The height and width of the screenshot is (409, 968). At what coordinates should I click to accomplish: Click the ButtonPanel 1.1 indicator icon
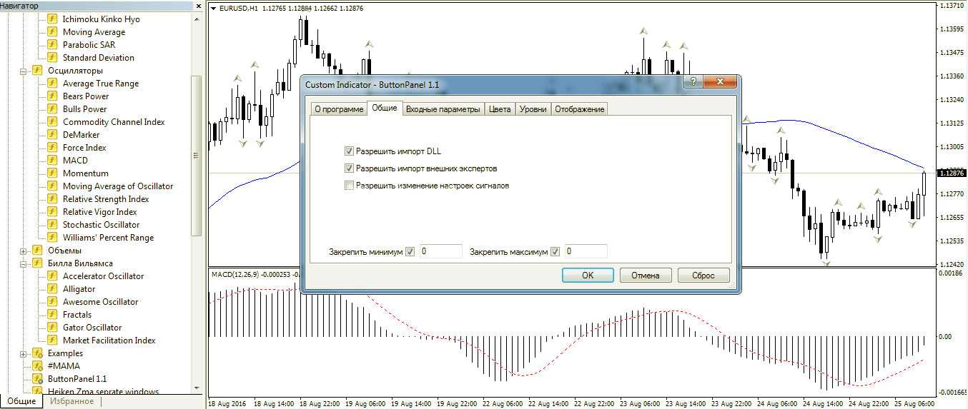[37, 379]
